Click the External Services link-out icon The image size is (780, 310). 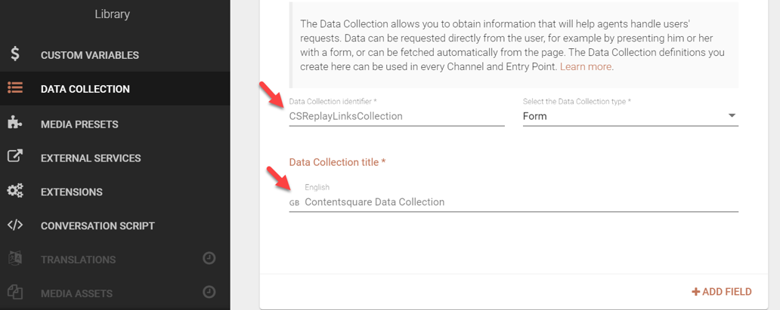click(15, 157)
